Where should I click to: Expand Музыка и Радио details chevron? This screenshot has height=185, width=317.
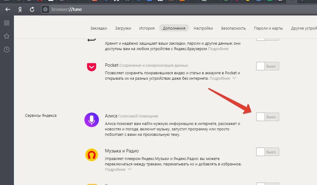click(129, 169)
